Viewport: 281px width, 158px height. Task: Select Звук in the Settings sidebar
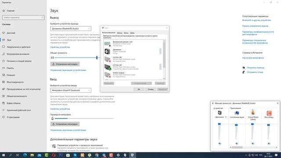coord(9,40)
